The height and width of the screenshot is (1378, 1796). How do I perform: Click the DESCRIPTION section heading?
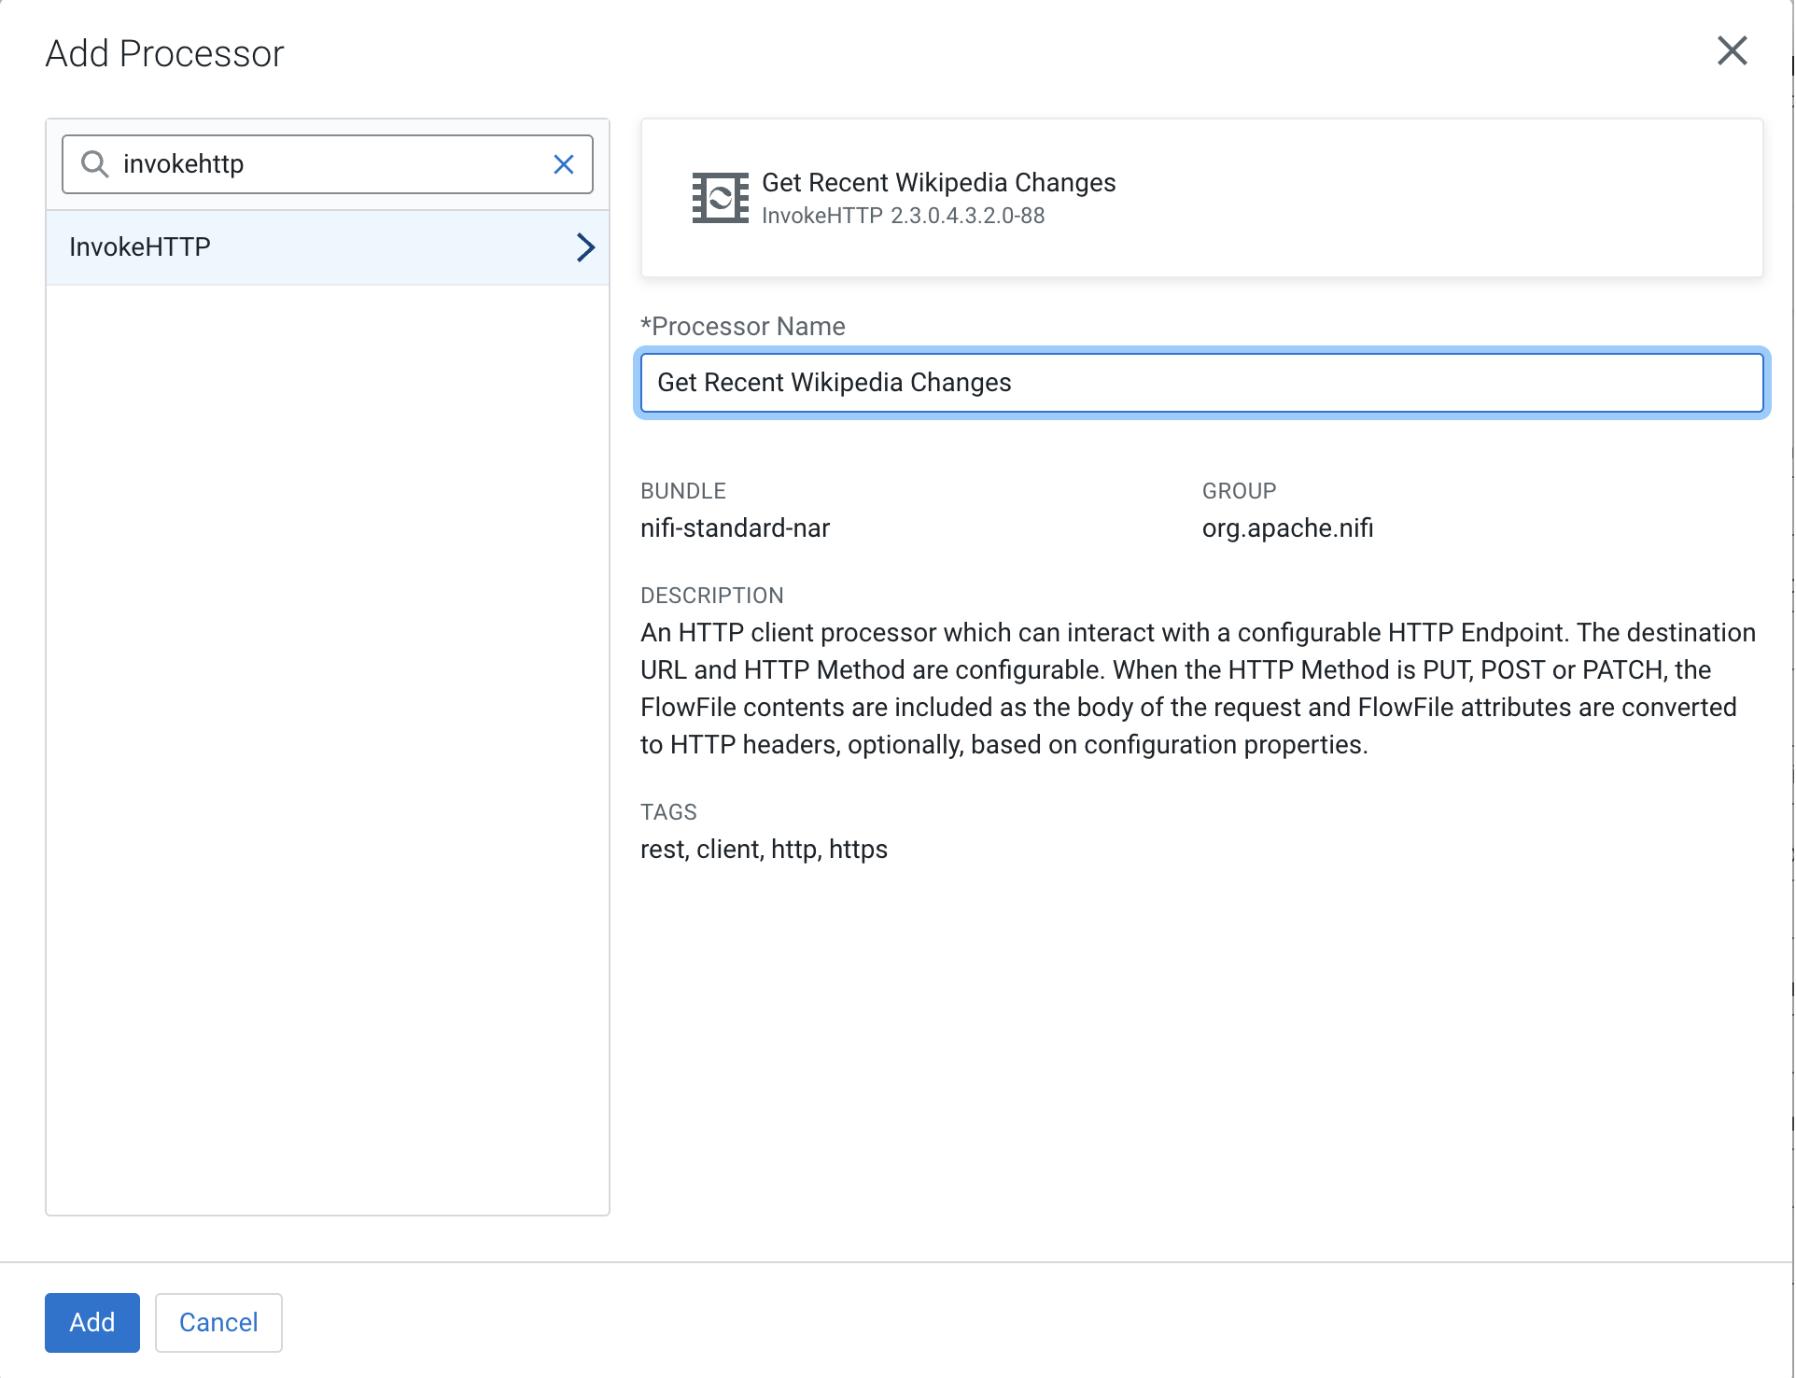tap(711, 596)
